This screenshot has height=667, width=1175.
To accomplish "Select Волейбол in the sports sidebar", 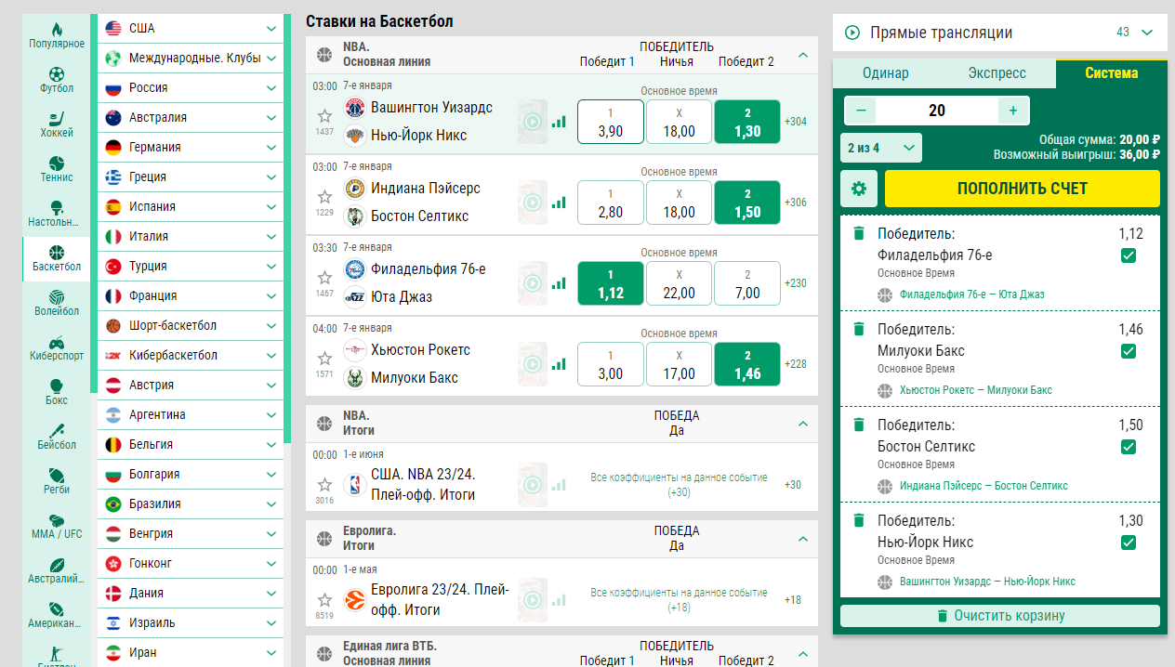I will [x=57, y=303].
